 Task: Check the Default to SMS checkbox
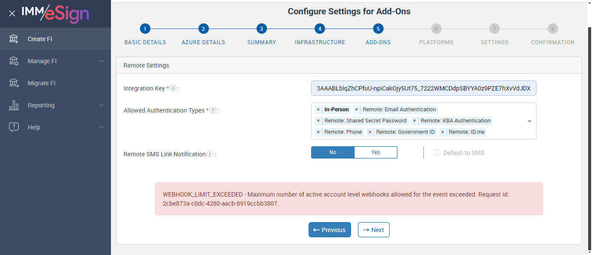437,153
